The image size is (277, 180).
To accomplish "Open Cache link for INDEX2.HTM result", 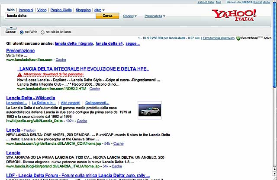I will pos(94,89).
